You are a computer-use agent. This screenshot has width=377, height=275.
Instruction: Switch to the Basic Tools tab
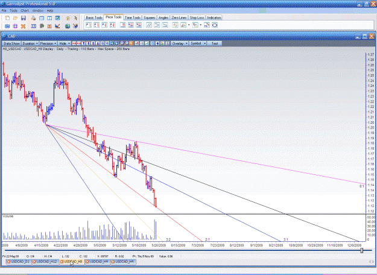(94, 17)
